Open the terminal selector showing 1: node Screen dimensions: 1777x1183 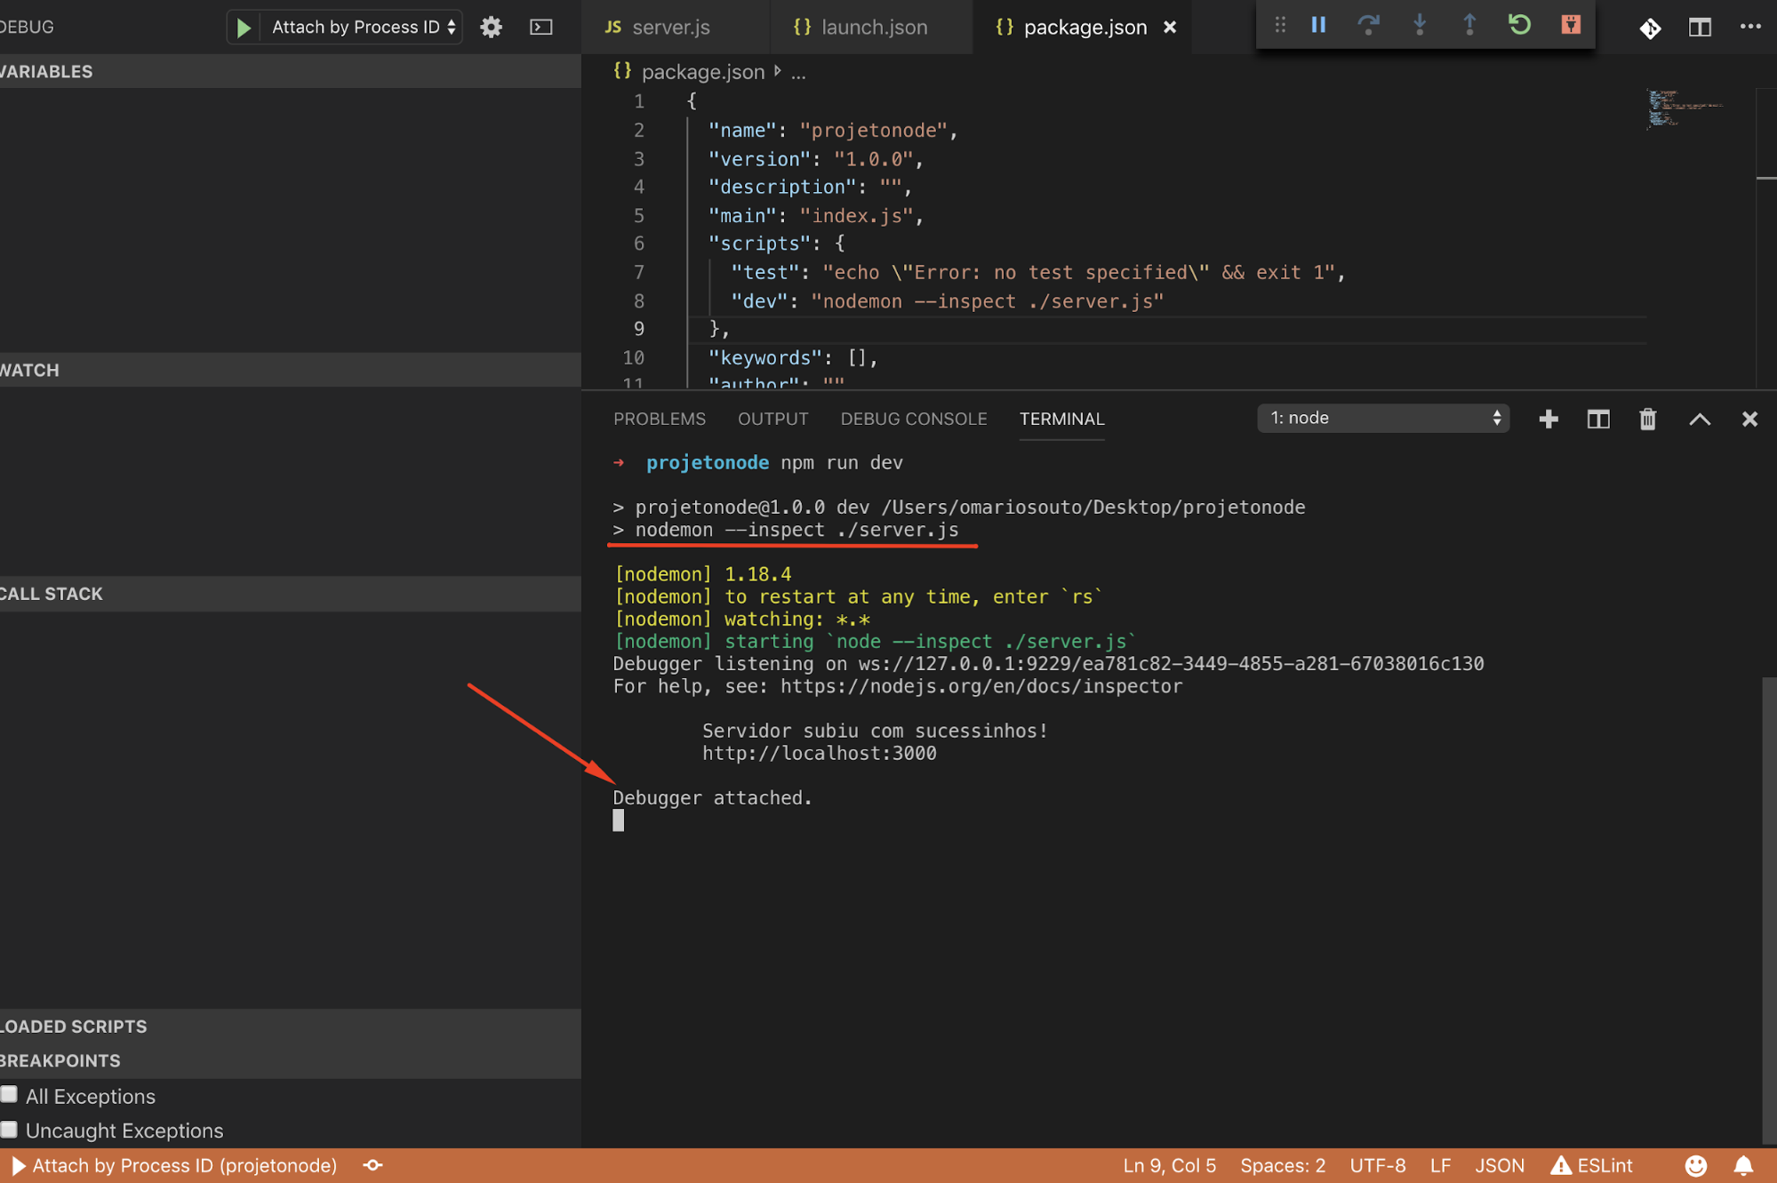[x=1382, y=418]
